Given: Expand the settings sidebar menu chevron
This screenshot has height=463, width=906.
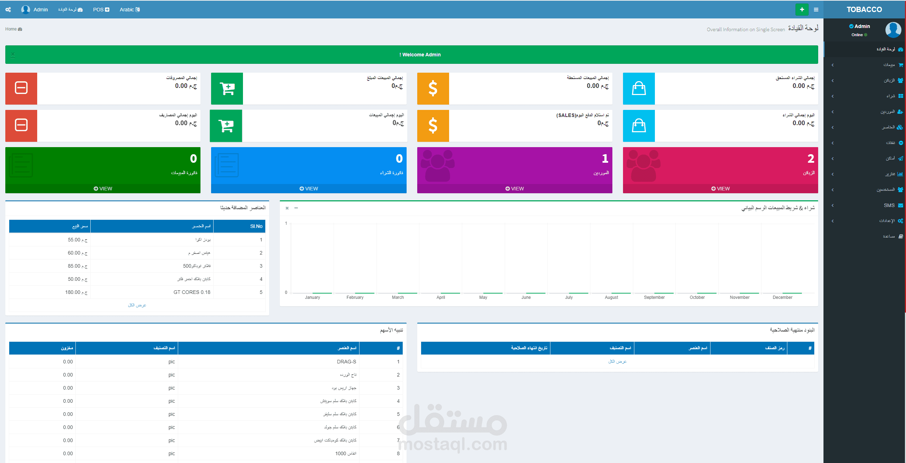Looking at the screenshot, I should click(833, 221).
